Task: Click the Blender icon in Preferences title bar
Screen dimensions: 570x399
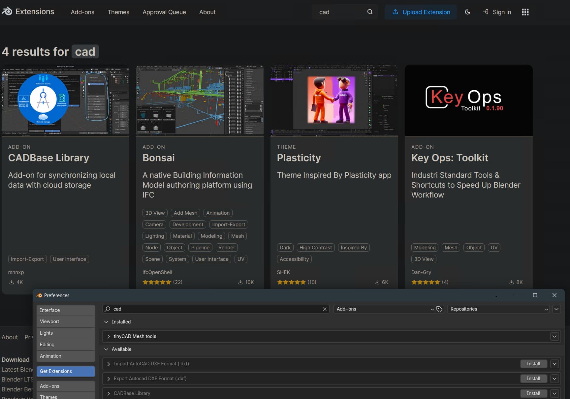Action: coord(40,295)
